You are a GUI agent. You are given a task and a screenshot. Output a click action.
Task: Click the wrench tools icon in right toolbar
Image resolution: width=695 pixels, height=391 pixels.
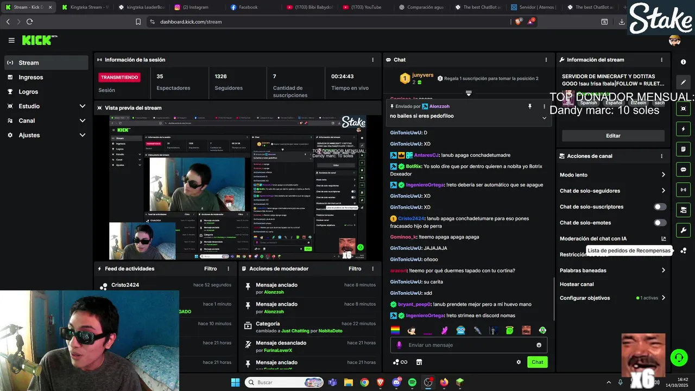pyautogui.click(x=683, y=230)
